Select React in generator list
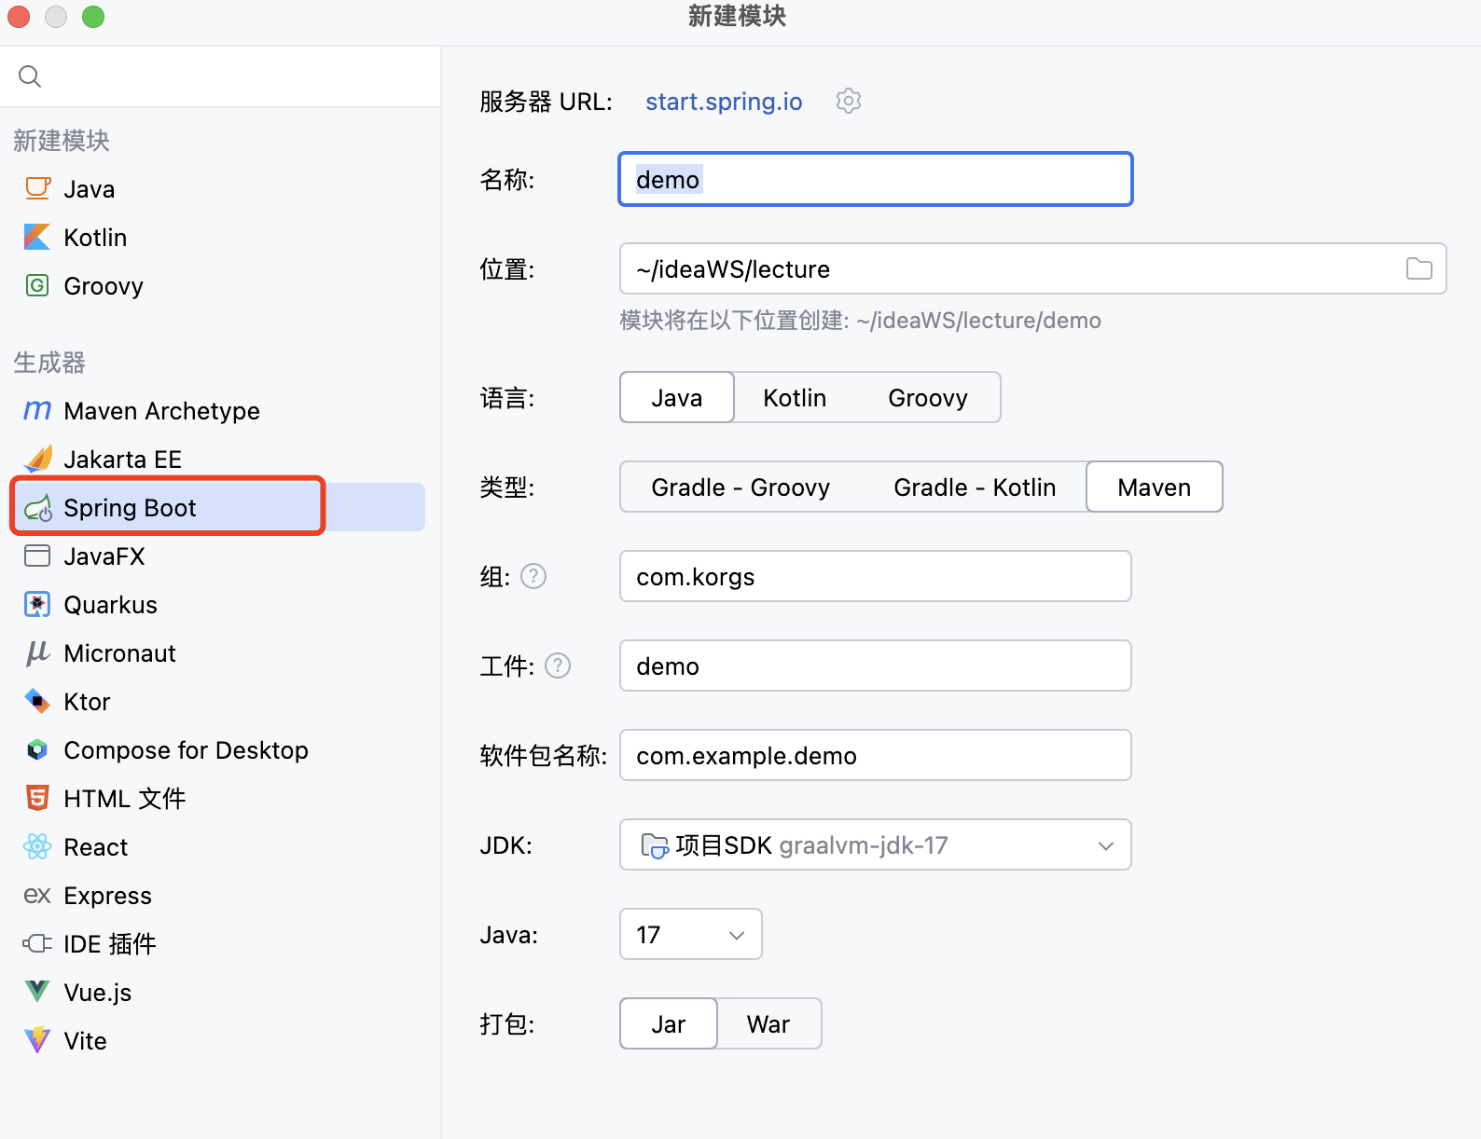1481x1139 pixels. [220, 846]
